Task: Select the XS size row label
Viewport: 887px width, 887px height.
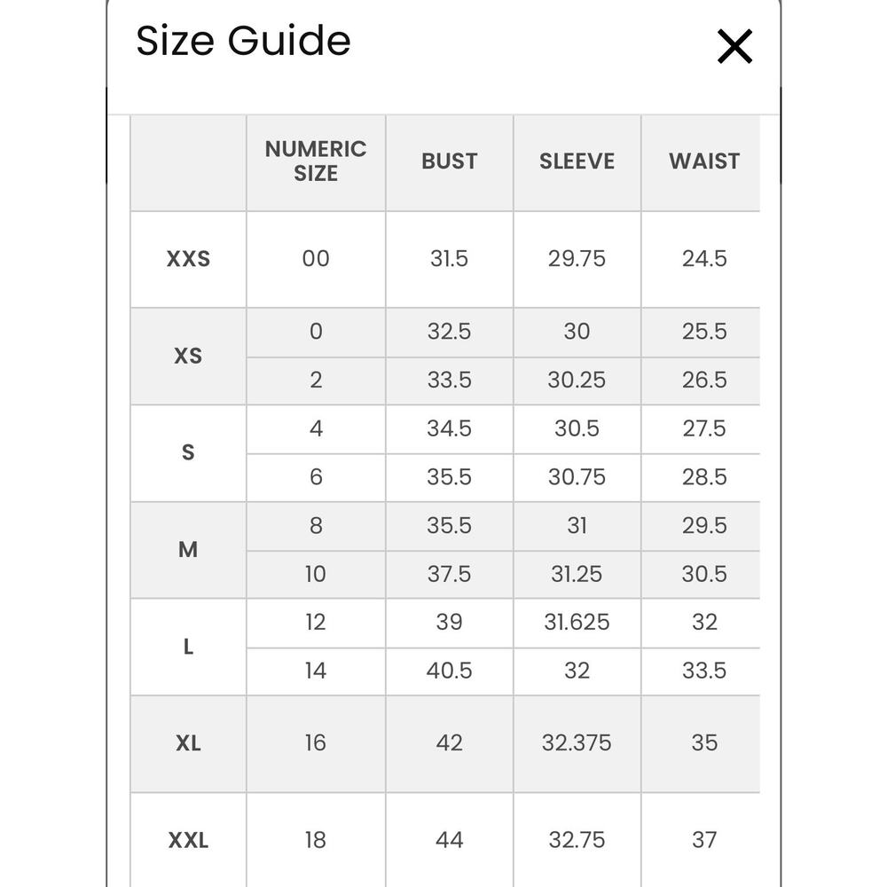Action: [188, 357]
